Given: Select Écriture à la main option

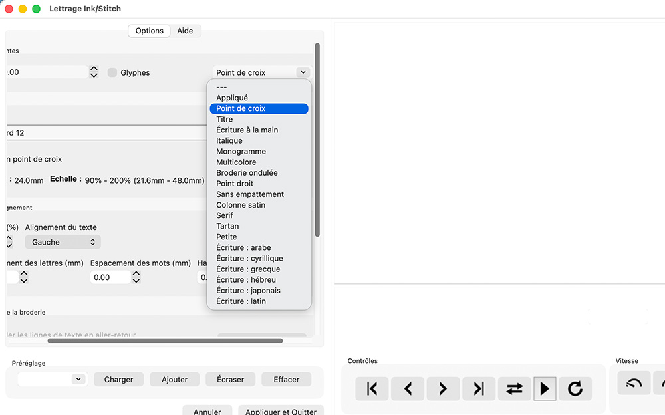Looking at the screenshot, I should 259,130.
